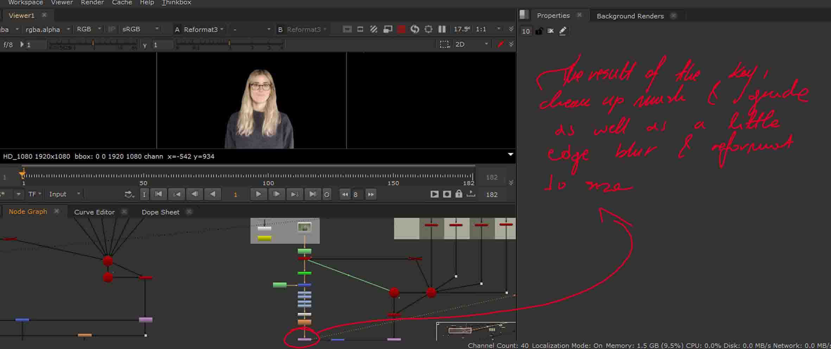Skip forward by frame increment
Image resolution: width=831 pixels, height=349 pixels.
click(x=371, y=195)
